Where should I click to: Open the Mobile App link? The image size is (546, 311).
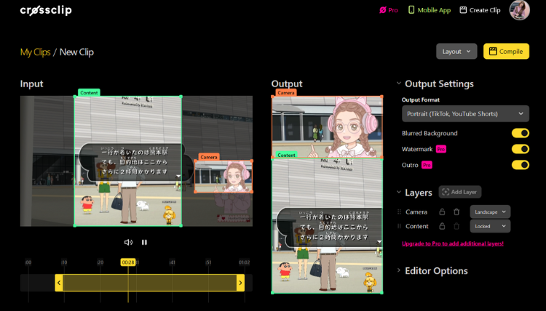[430, 10]
